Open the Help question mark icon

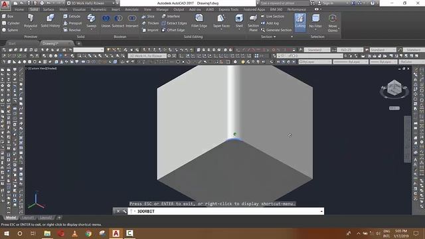(x=373, y=3)
